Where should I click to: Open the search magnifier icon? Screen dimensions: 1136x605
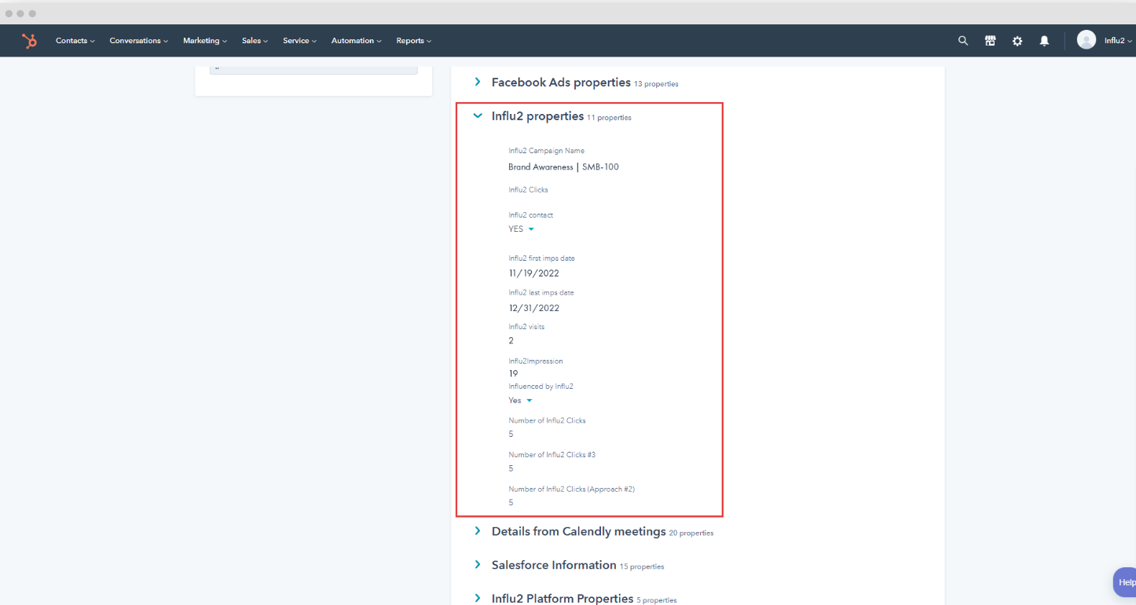(963, 41)
